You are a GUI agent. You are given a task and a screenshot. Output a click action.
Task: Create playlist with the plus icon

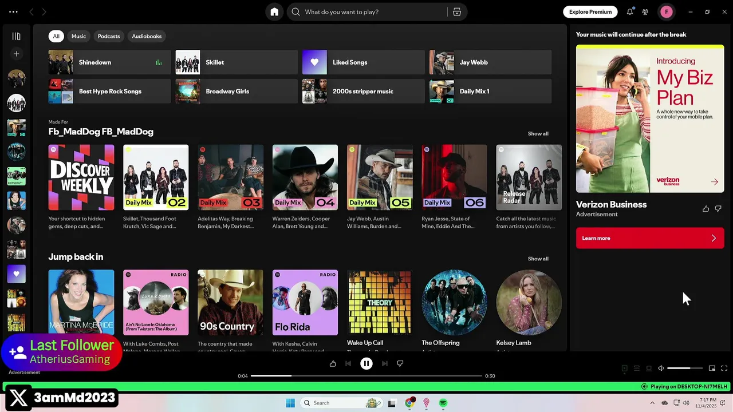pyautogui.click(x=17, y=54)
